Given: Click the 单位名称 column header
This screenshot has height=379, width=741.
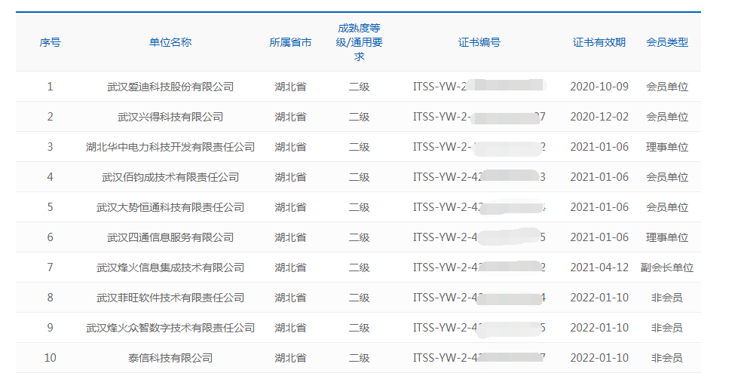Looking at the screenshot, I should (x=170, y=42).
